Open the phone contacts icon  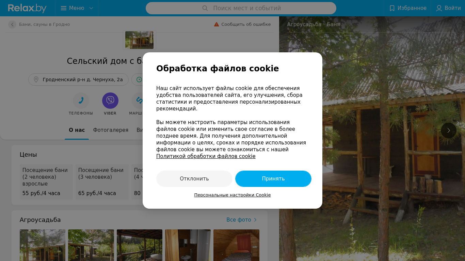pyautogui.click(x=81, y=101)
